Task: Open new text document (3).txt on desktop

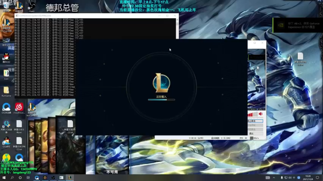Action: point(70,127)
